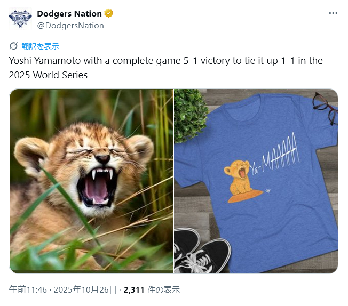Viewport: 348px width, 306px height.
Task: Open the Dodgers Nation display name
Action: click(69, 13)
